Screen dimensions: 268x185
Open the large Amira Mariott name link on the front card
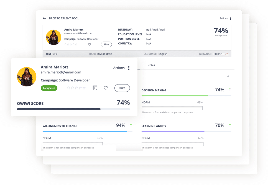(54, 67)
